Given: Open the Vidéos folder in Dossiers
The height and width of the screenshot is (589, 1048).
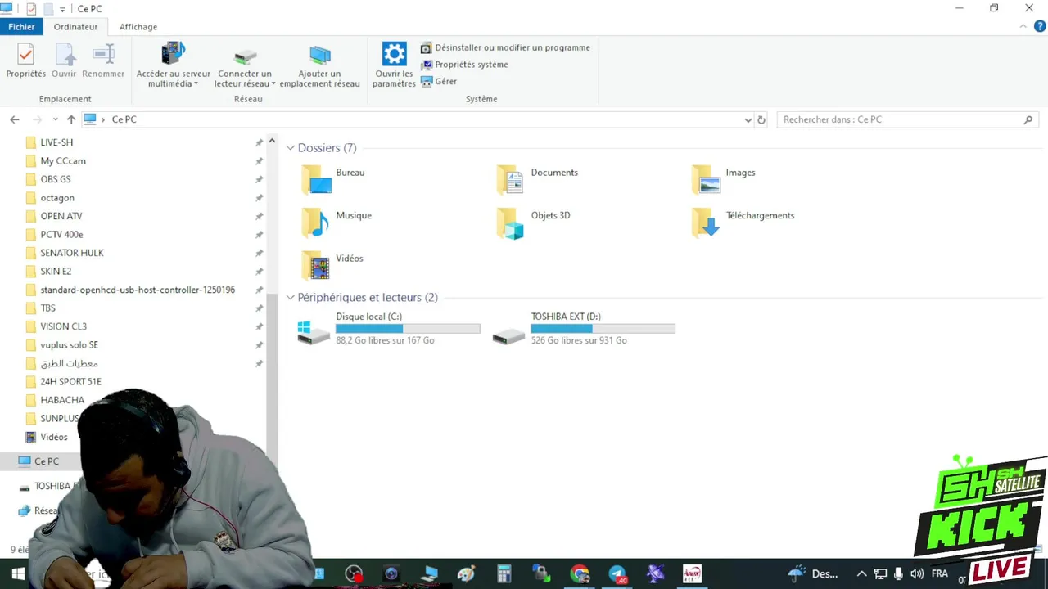Looking at the screenshot, I should pyautogui.click(x=332, y=265).
